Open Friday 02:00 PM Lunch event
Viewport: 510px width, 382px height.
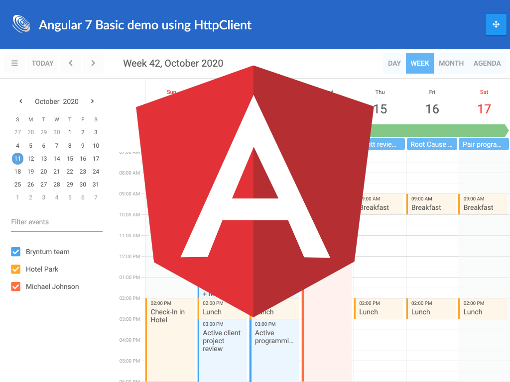(432, 308)
